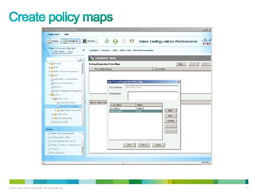Image resolution: width=258 pixels, height=193 pixels.
Task: Click the search key icon button
Action: click(x=81, y=59)
